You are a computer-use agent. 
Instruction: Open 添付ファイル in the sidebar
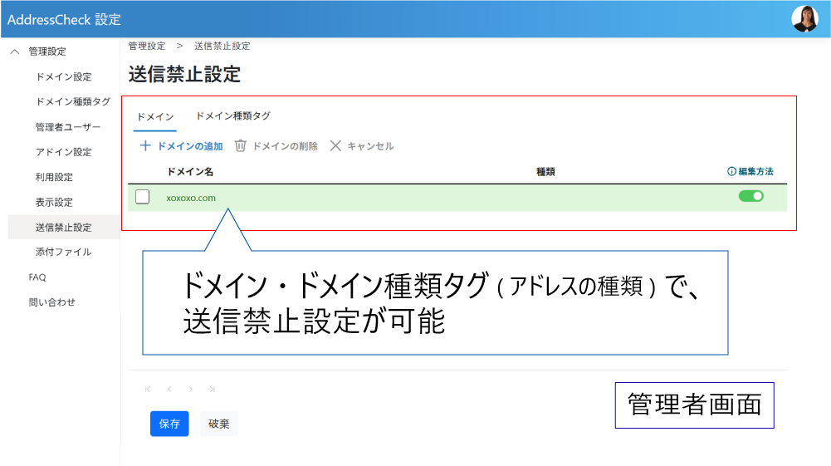point(64,252)
